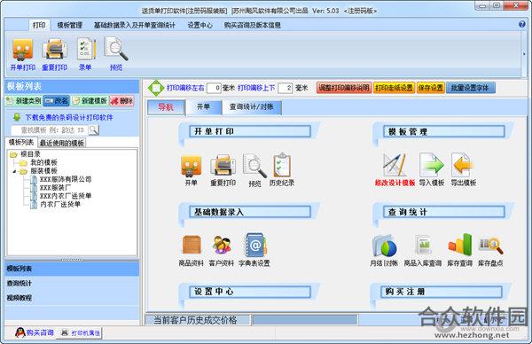
Task: Select the 导航 tab
Action: click(166, 107)
